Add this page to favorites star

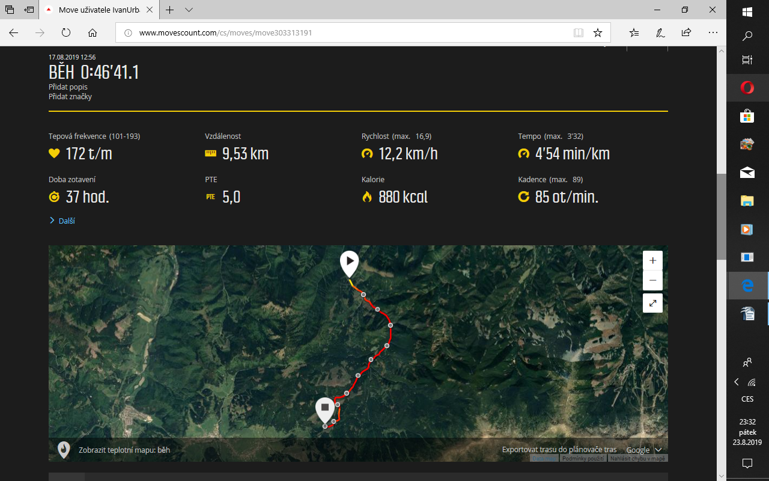click(597, 32)
